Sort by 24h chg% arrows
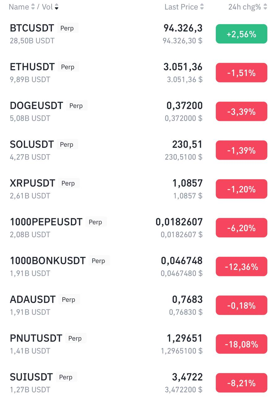Viewport: 277px width, 397px height. coord(265,7)
